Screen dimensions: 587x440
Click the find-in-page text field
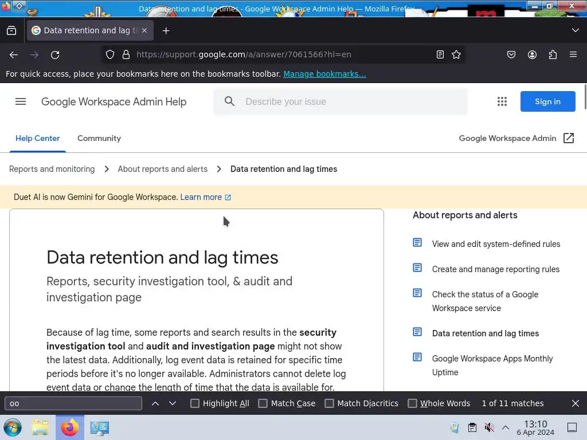73,403
